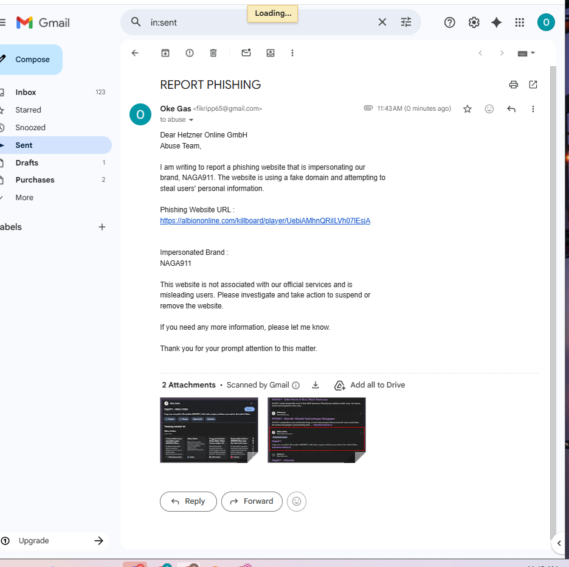The width and height of the screenshot is (569, 567).
Task: Delete this conversation with trash icon
Action: [213, 53]
